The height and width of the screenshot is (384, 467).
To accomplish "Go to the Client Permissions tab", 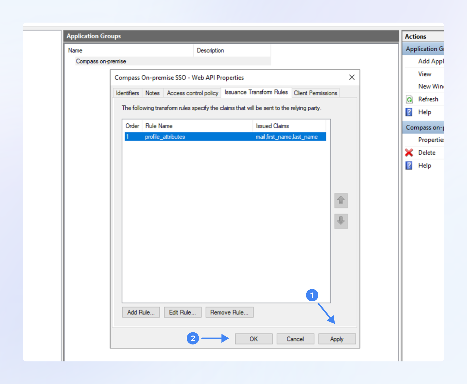I will coord(315,93).
